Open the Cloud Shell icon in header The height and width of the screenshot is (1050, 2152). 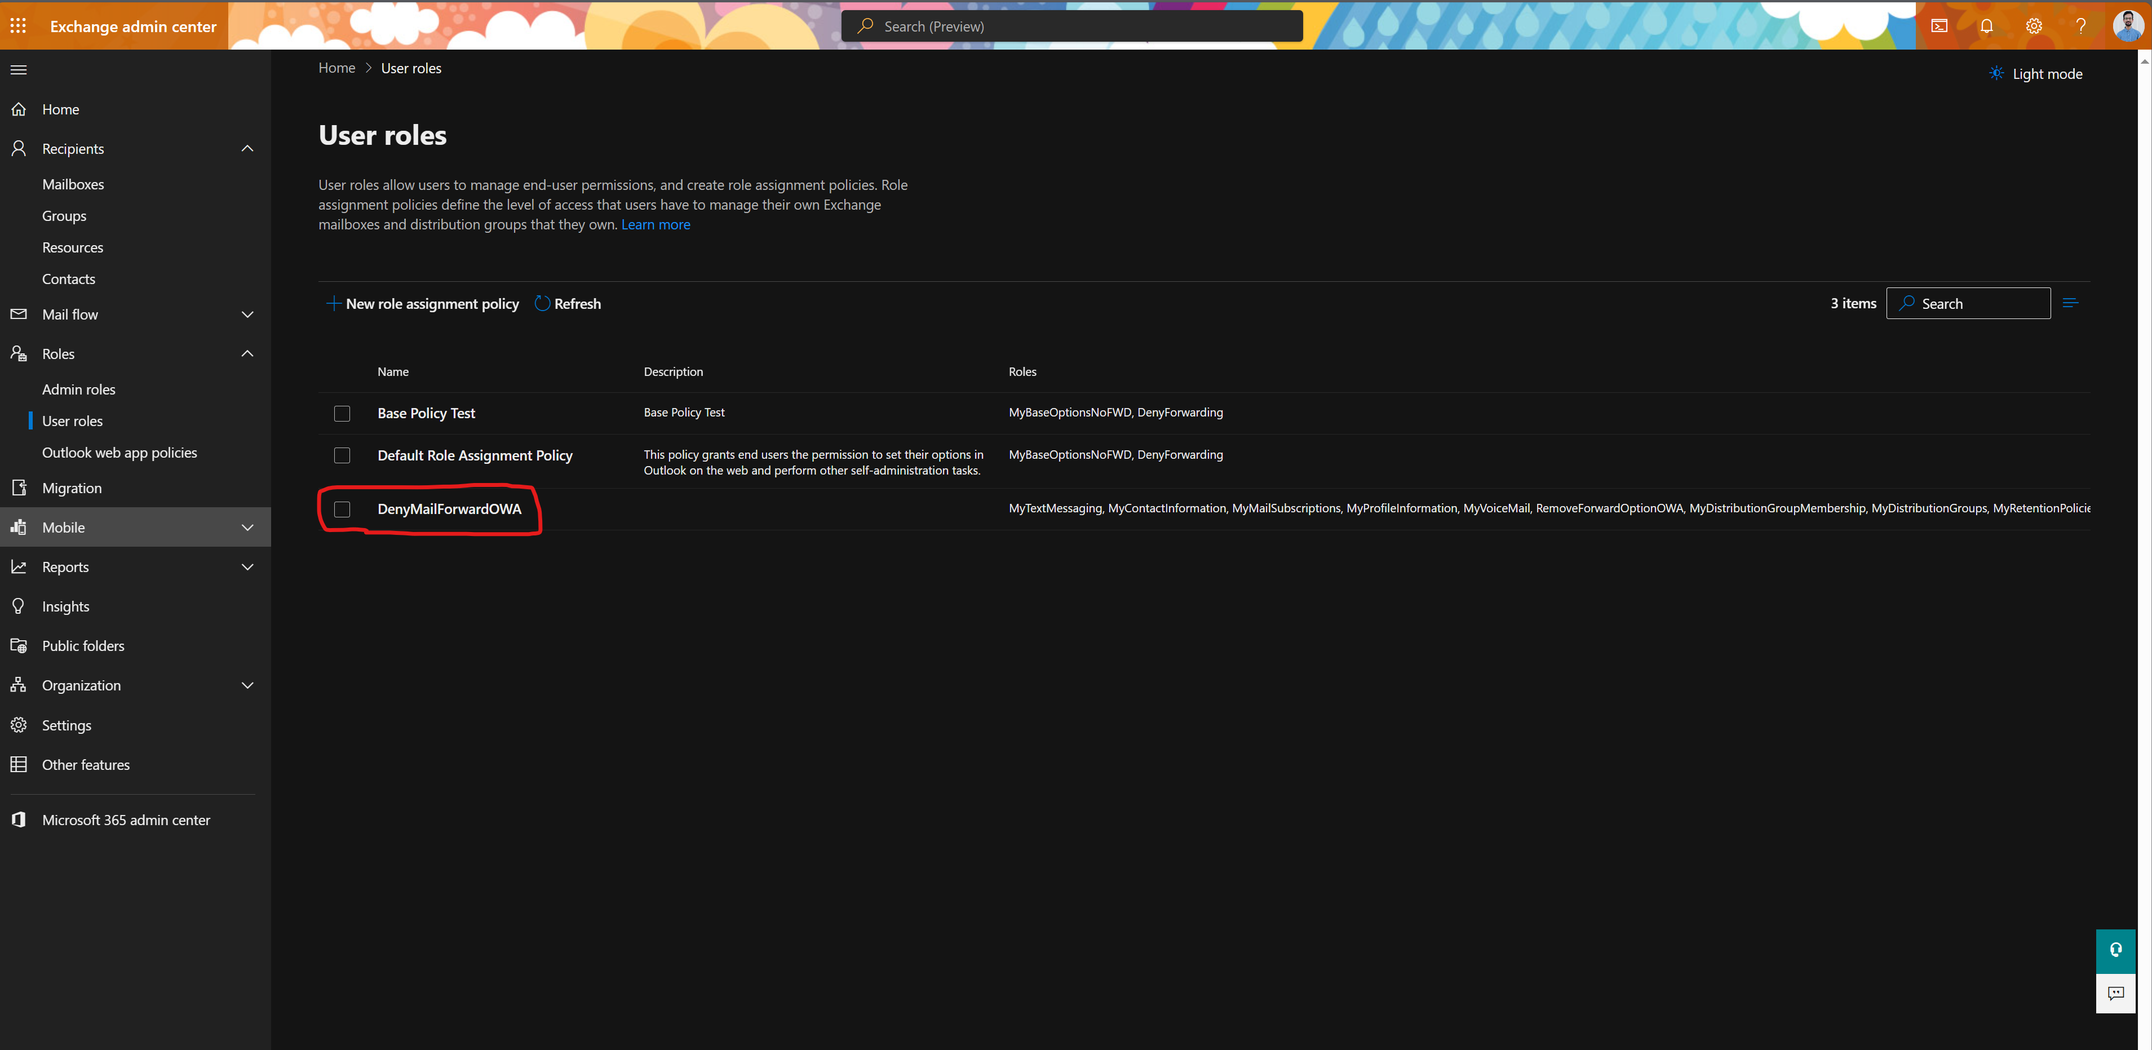[x=1939, y=26]
